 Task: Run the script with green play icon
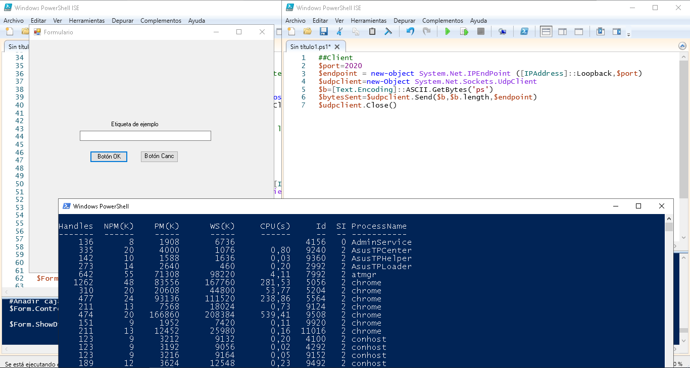(447, 31)
